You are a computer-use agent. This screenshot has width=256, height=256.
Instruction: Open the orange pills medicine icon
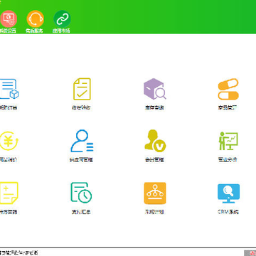[x=228, y=89]
